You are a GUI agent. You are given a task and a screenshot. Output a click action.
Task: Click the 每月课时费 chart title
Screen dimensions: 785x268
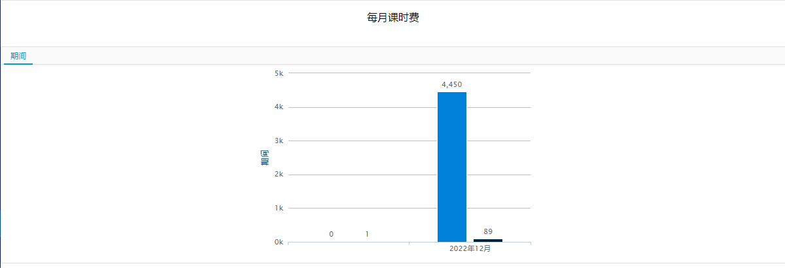tap(393, 18)
